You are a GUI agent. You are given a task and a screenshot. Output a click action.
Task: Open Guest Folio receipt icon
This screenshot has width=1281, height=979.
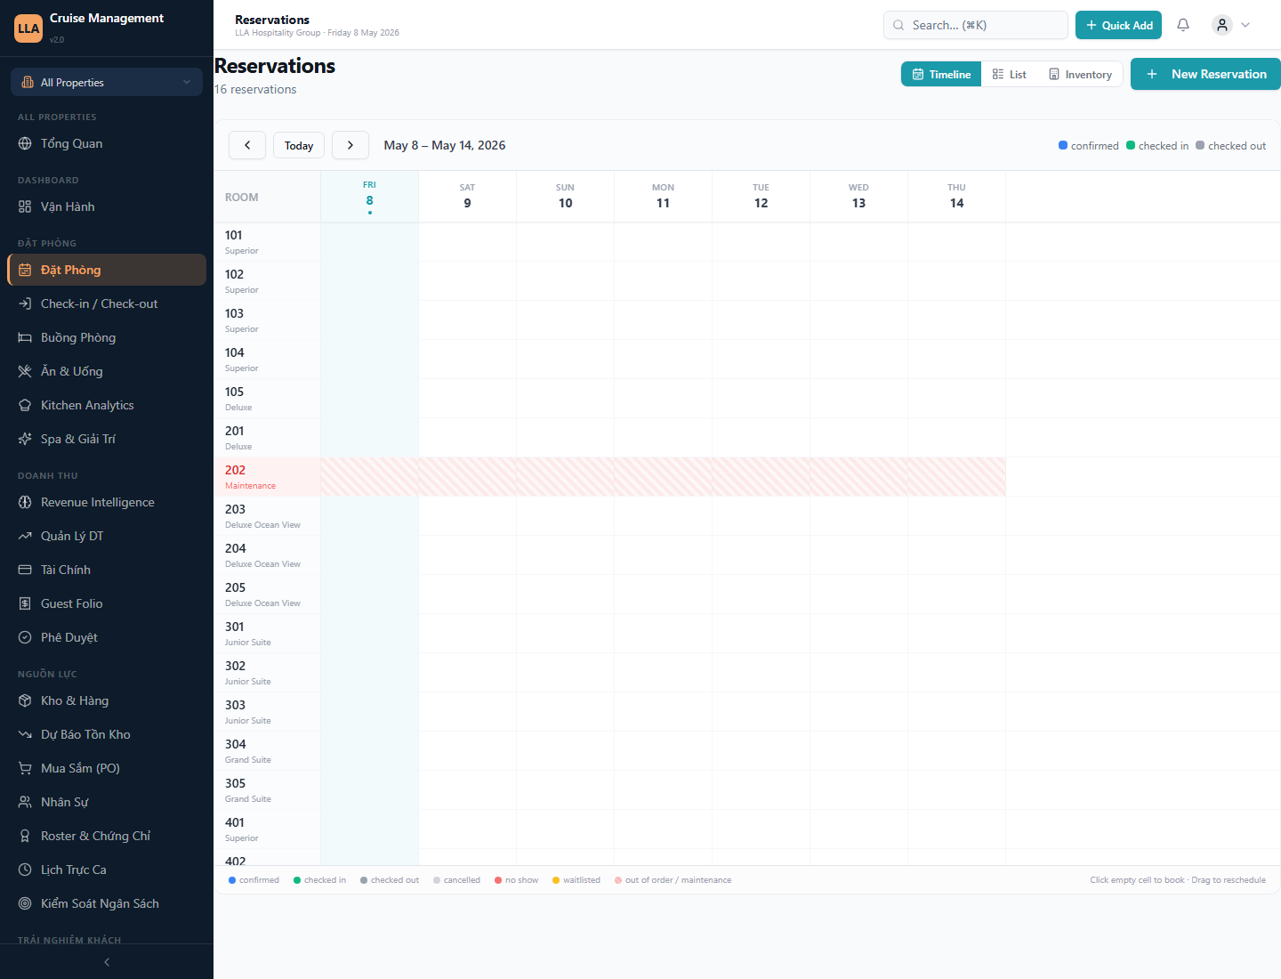(x=25, y=603)
